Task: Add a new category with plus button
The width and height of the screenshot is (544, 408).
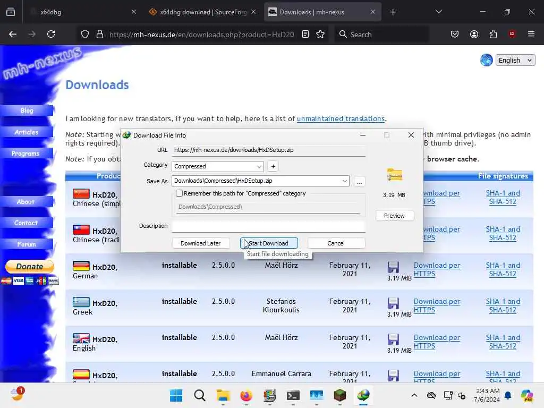Action: (273, 166)
